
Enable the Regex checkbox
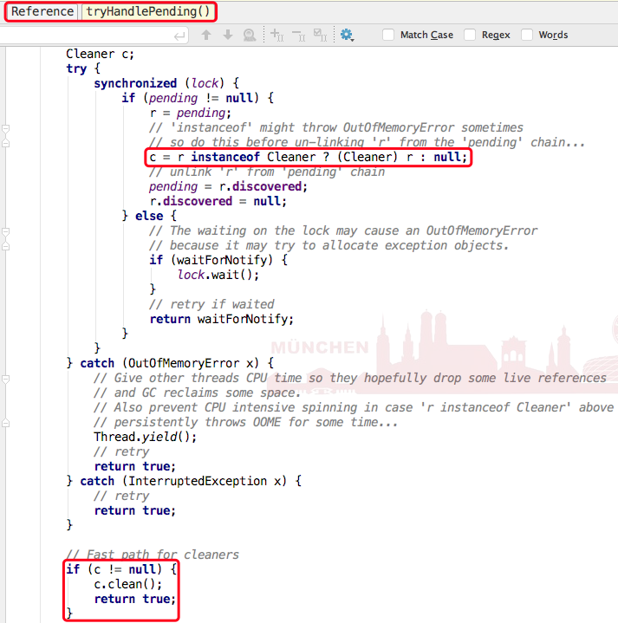(x=470, y=35)
